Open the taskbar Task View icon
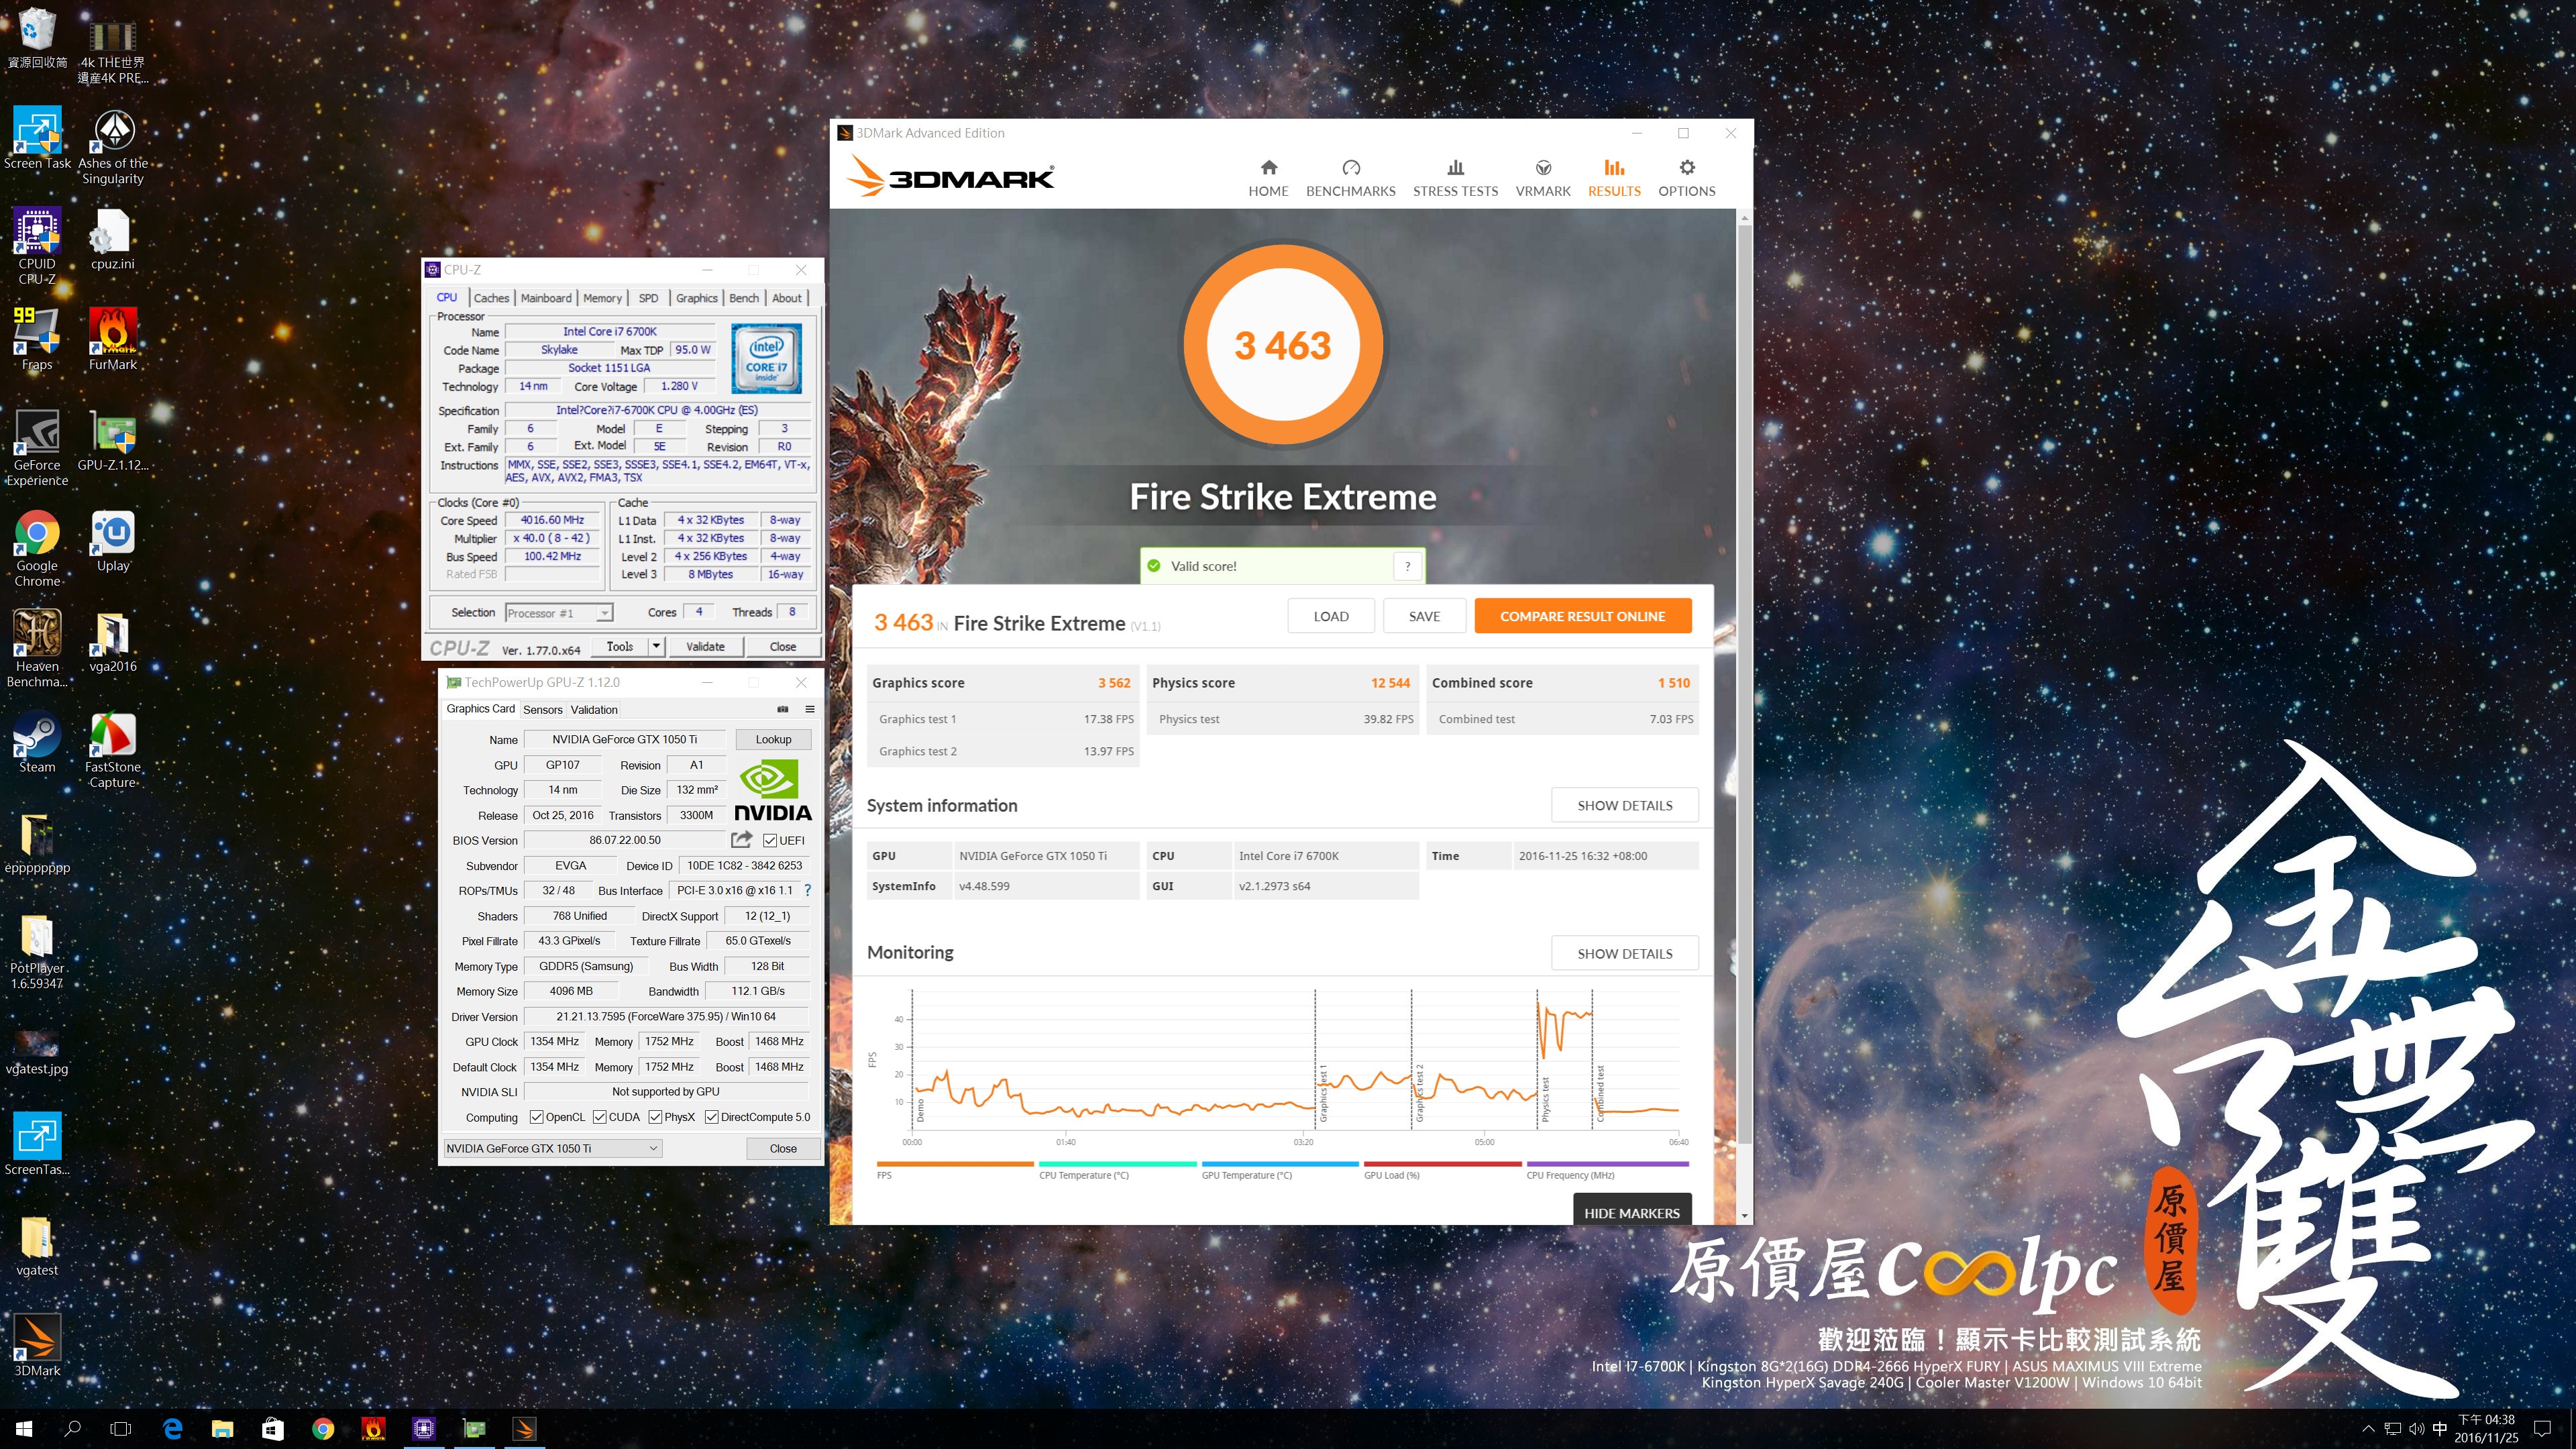Image resolution: width=2576 pixels, height=1449 pixels. coord(121,1429)
